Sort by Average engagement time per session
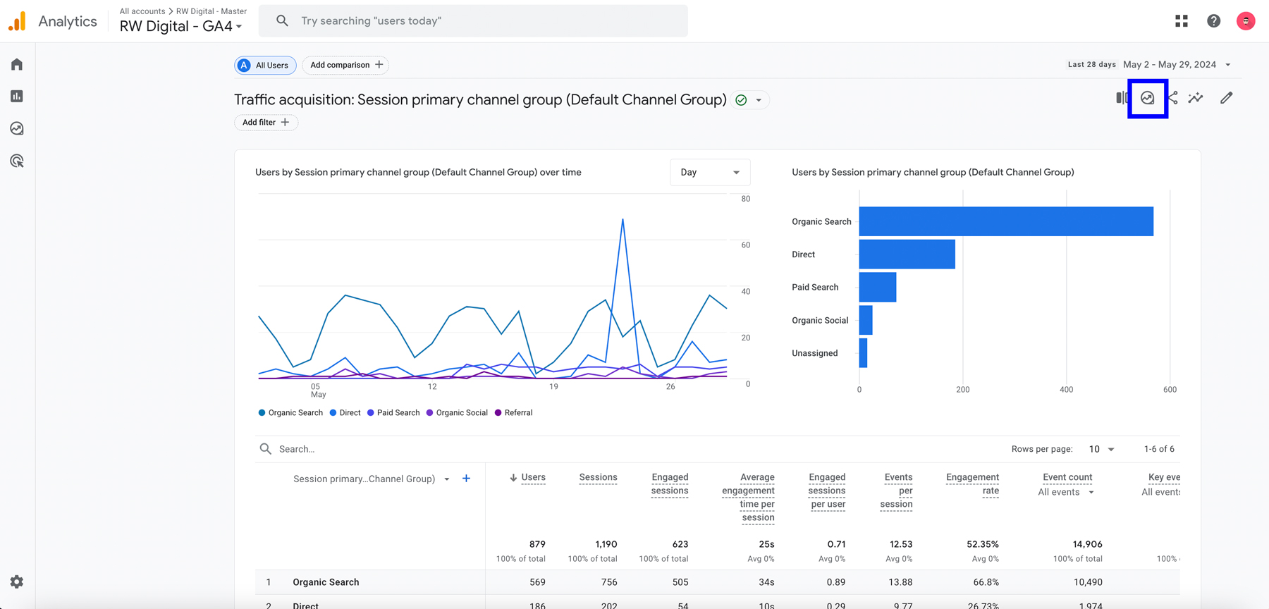The height and width of the screenshot is (609, 1269). click(748, 498)
